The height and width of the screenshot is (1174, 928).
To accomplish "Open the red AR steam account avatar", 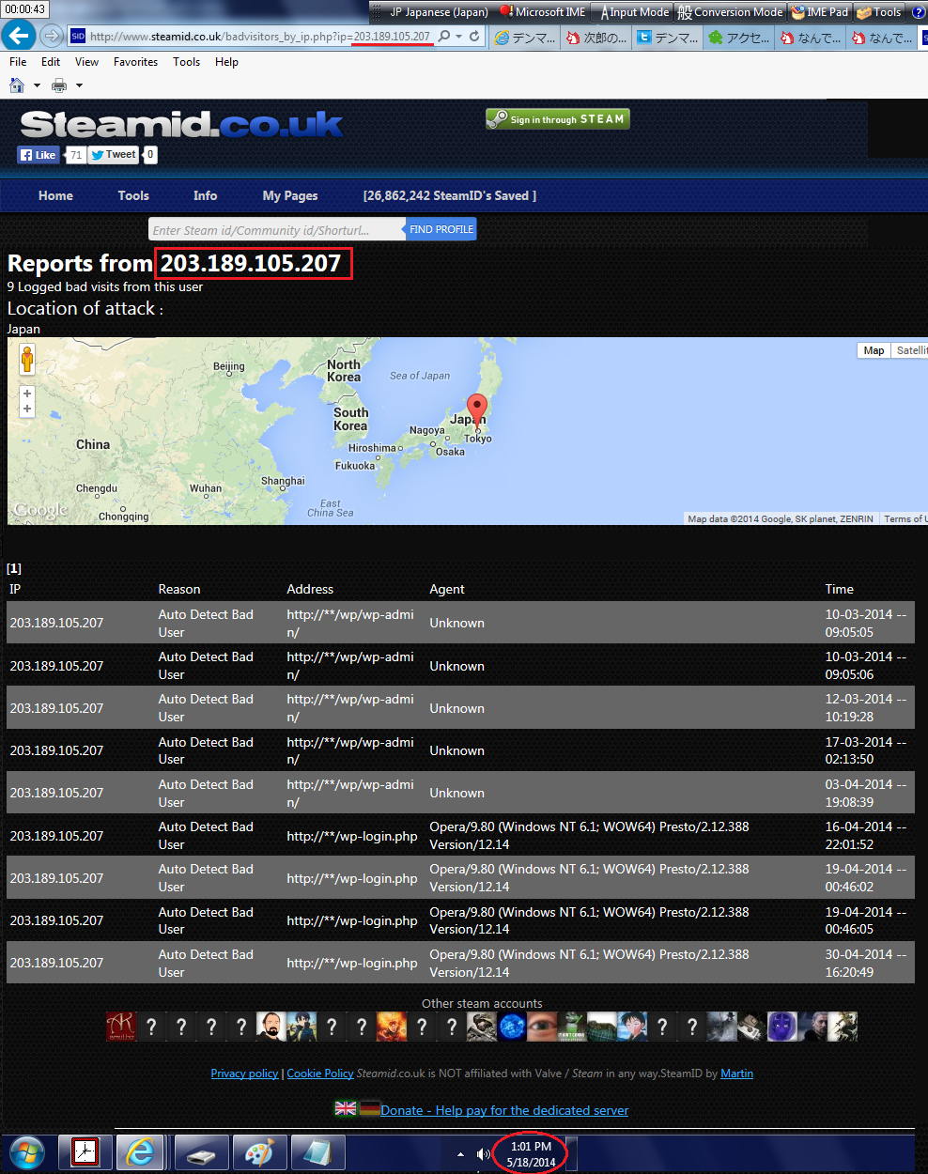I will [121, 1027].
